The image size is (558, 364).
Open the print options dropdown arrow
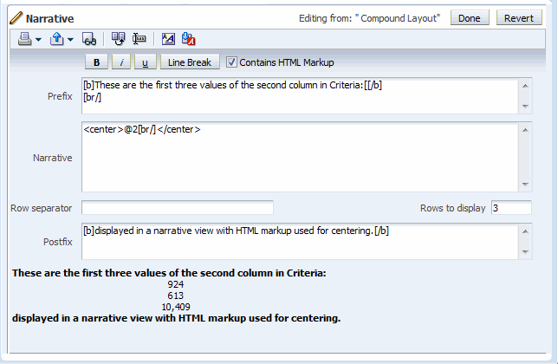click(x=38, y=40)
